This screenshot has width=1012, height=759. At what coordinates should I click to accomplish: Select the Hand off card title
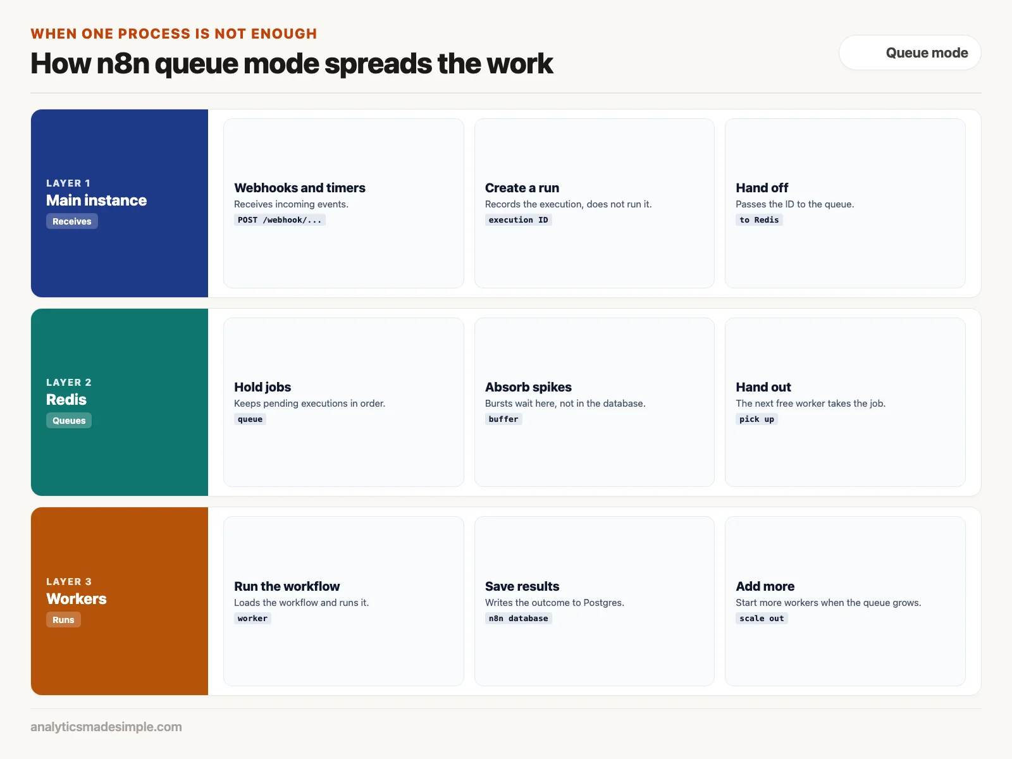click(x=762, y=188)
